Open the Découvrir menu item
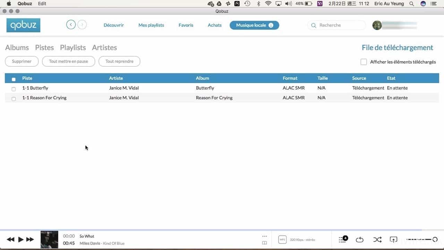The width and height of the screenshot is (444, 250). coord(114,25)
